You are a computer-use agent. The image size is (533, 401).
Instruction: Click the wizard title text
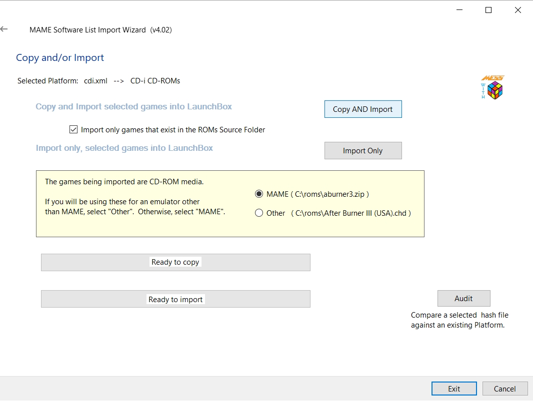tap(100, 30)
